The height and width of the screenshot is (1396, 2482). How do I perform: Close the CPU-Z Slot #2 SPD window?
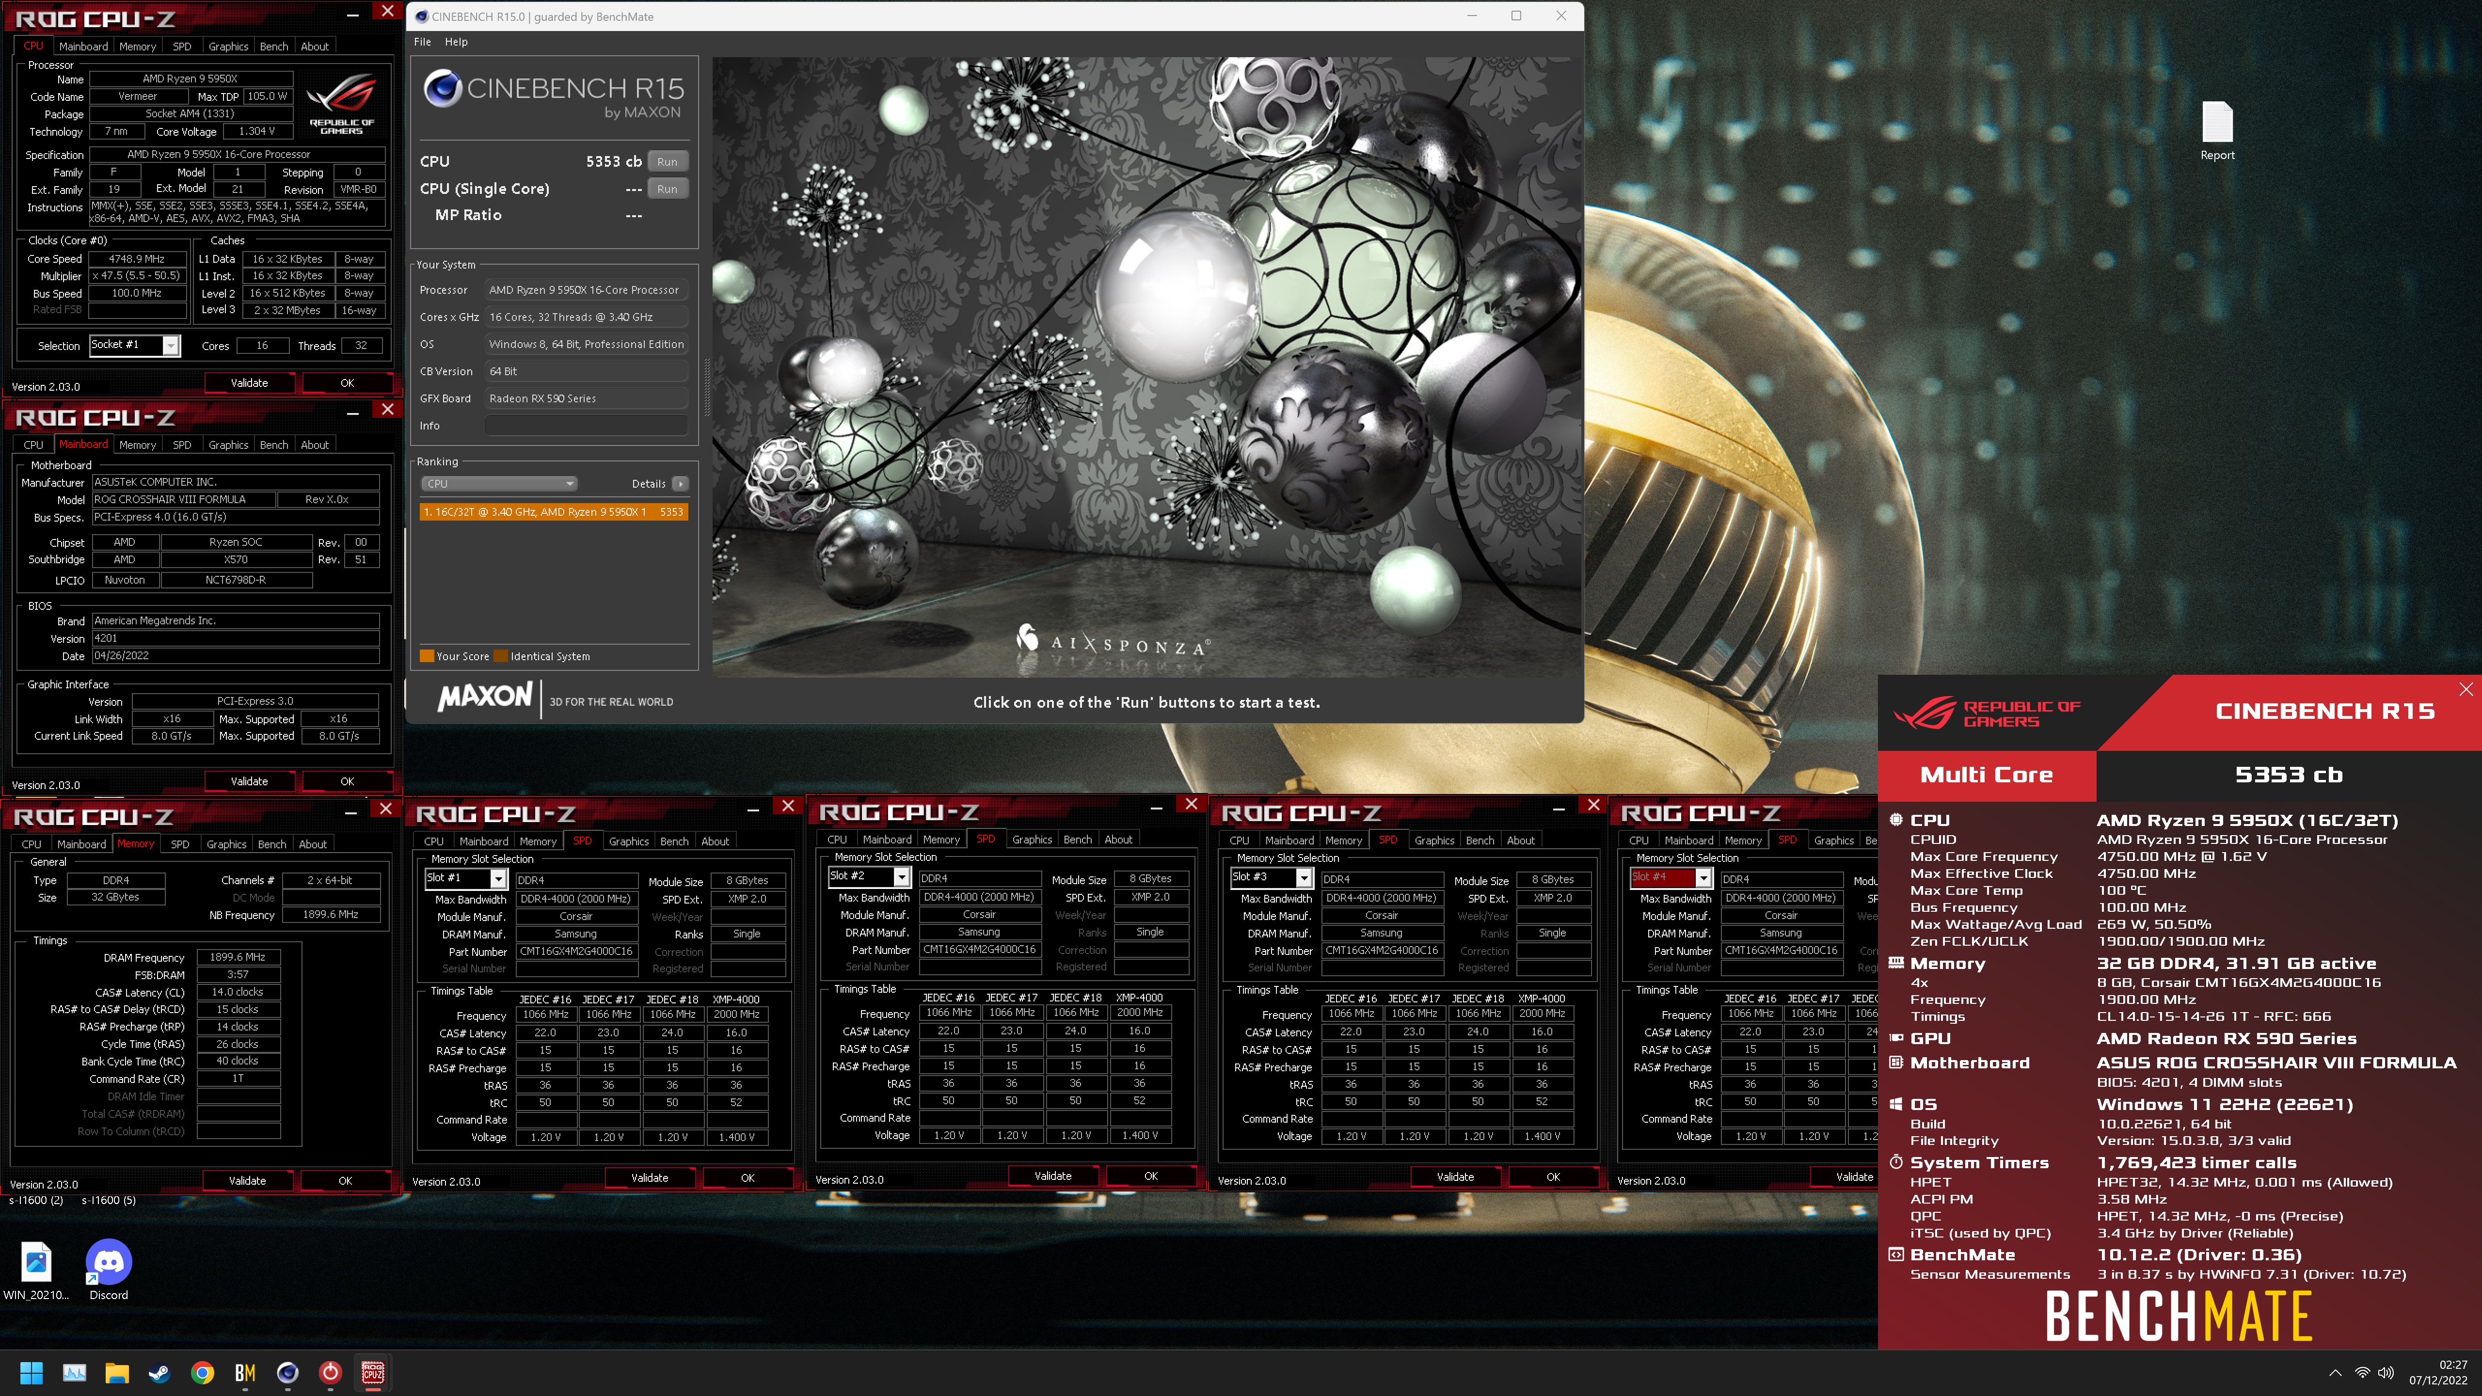(x=1191, y=804)
